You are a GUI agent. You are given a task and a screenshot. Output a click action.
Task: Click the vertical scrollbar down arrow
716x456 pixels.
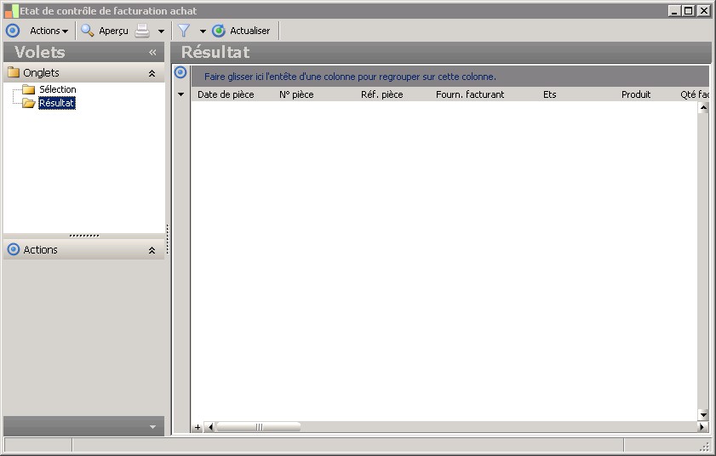(x=703, y=415)
